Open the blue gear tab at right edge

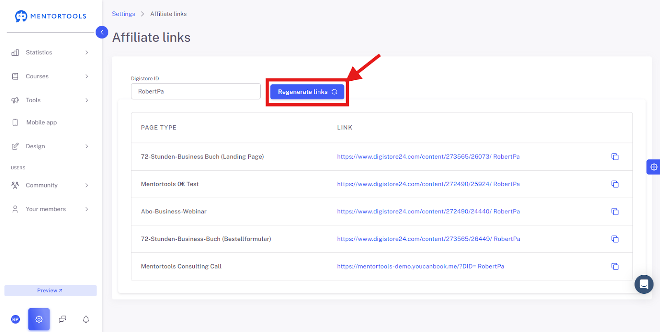(x=653, y=167)
